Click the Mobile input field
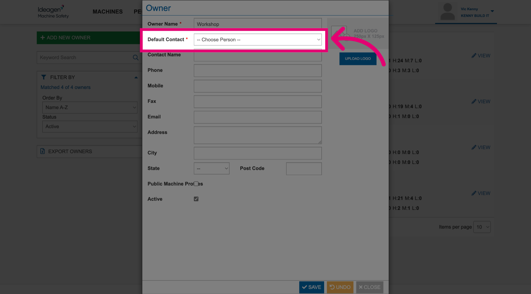Viewport: 531px width, 294px height. 257,86
